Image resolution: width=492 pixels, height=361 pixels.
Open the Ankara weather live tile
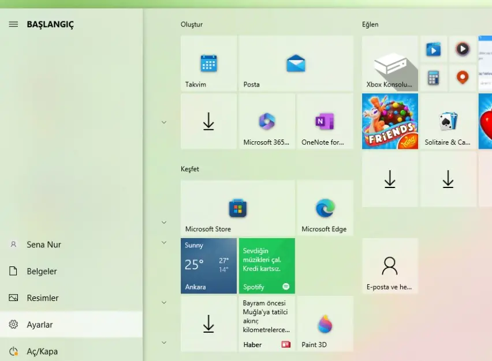coord(208,265)
